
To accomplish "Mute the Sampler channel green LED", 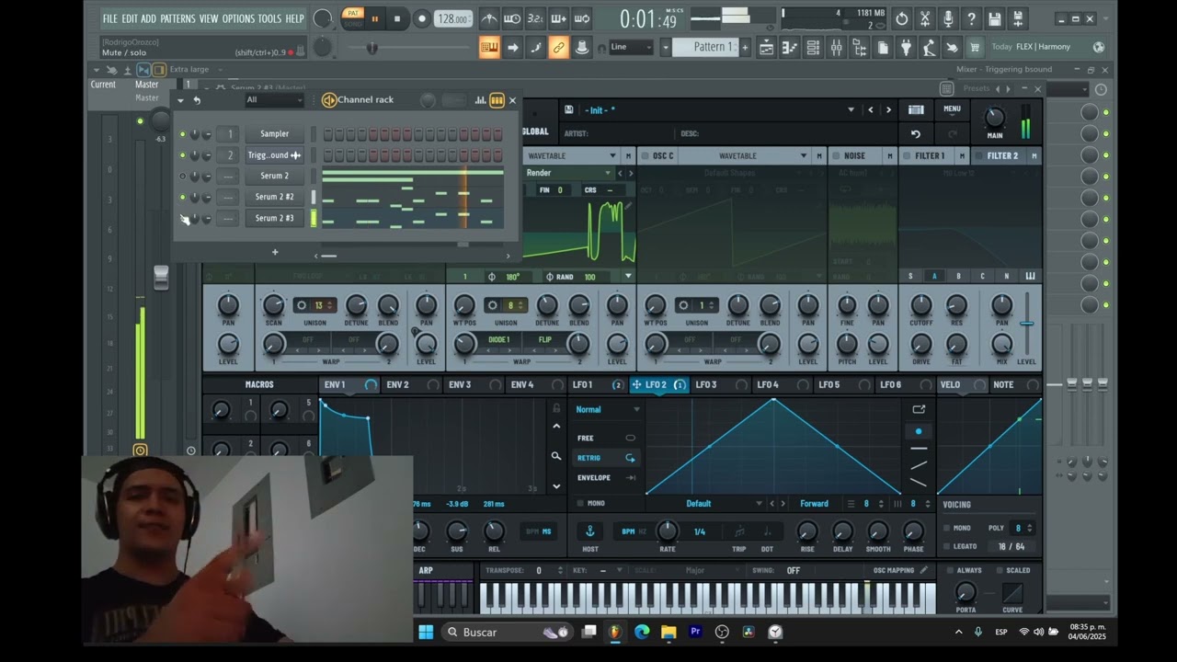I will tap(182, 134).
